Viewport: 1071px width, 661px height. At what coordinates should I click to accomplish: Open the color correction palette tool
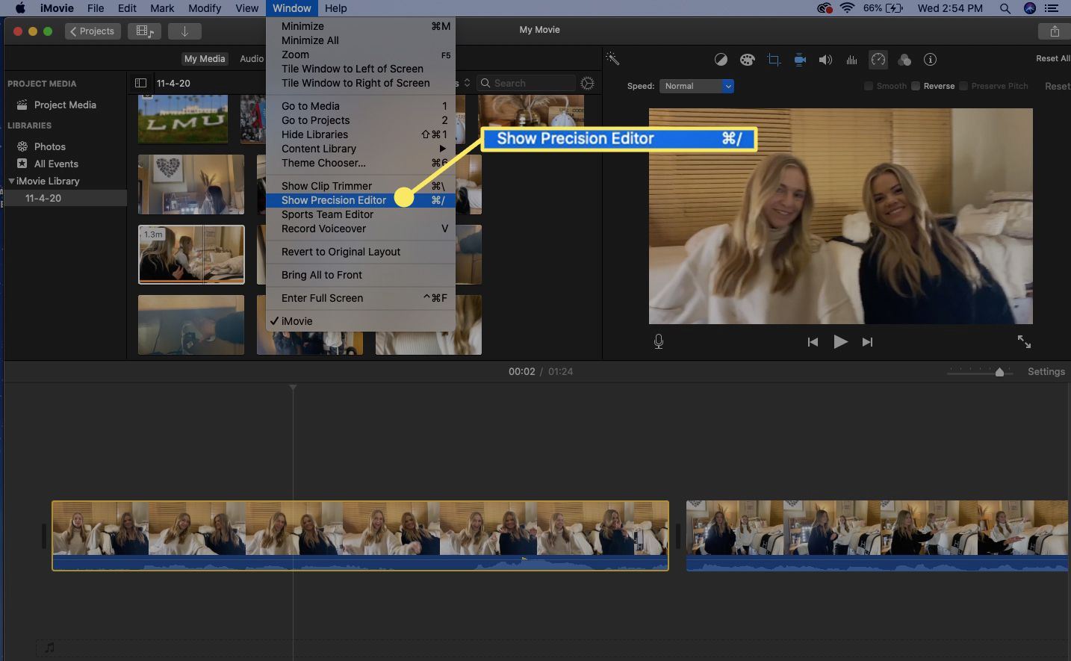(747, 60)
